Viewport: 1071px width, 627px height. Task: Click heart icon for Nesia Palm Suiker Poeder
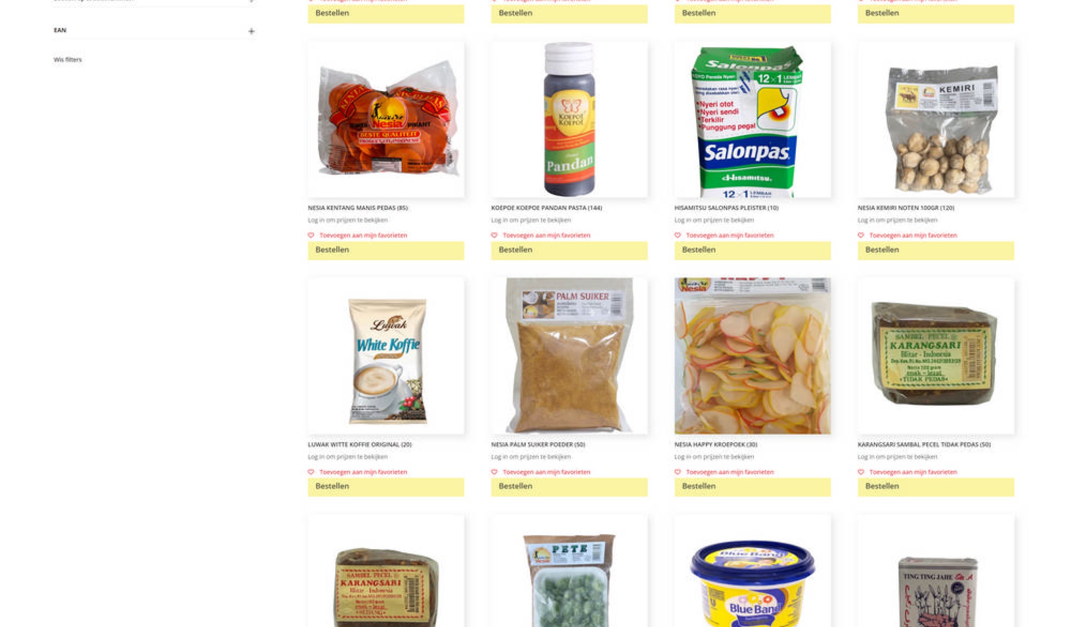pos(494,472)
